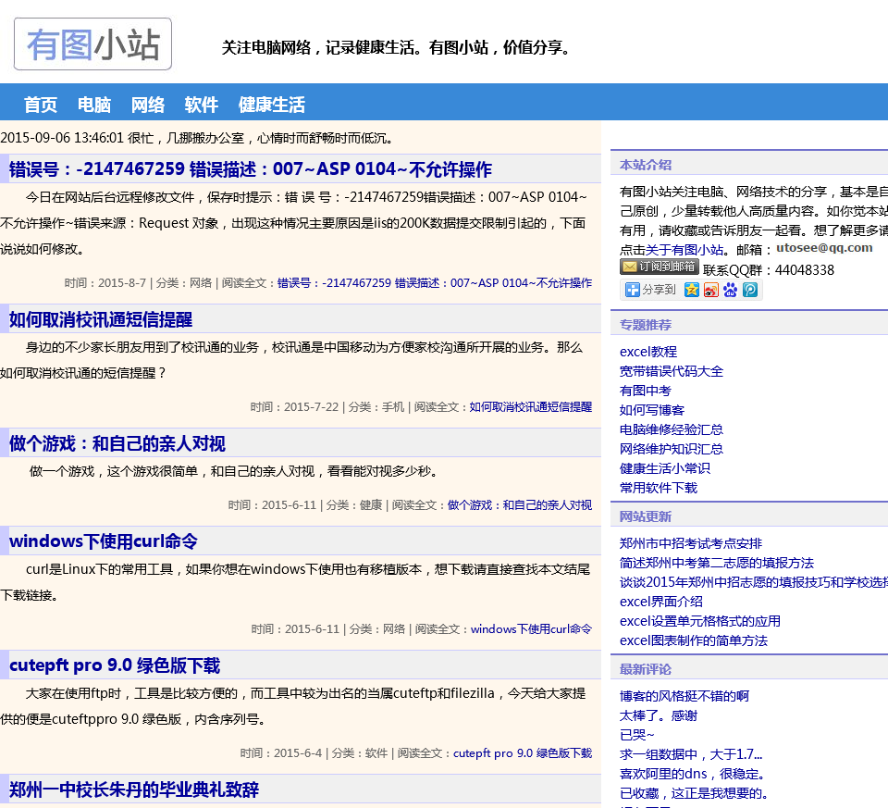Viewport: 888px width, 808px height.
Task: Select the 本站介绍 section heading
Action: pos(646,165)
